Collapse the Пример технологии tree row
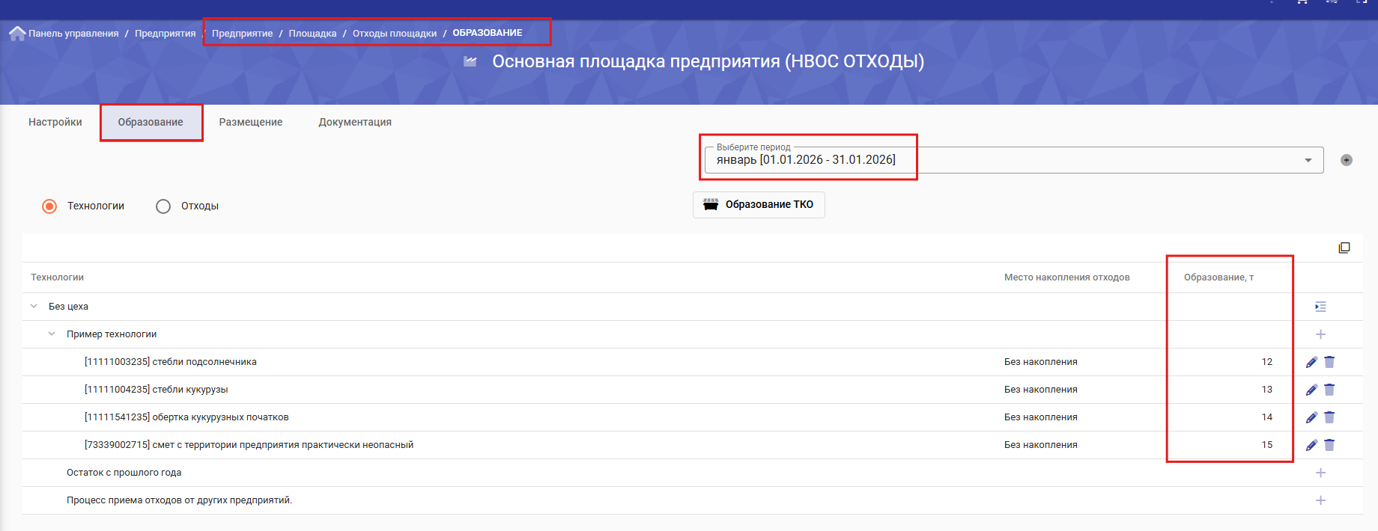1378x531 pixels. tap(52, 334)
